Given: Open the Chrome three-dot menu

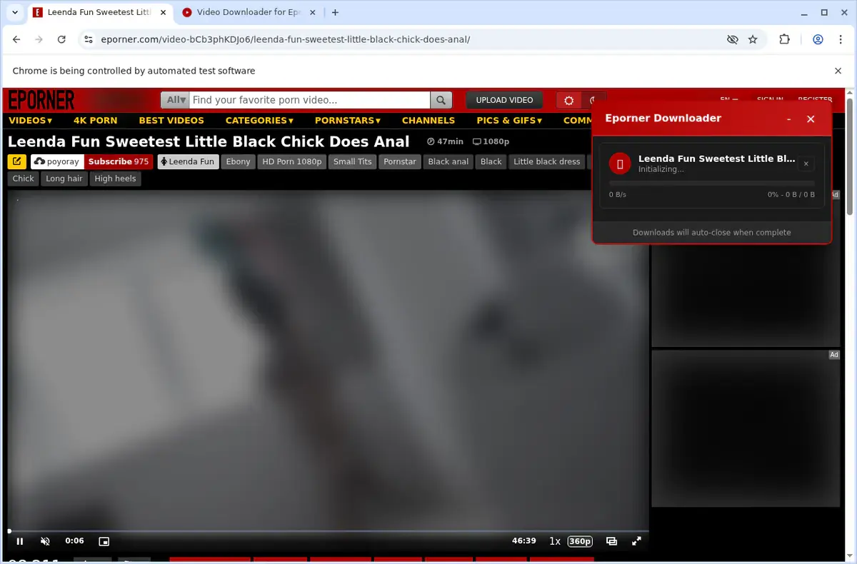Looking at the screenshot, I should pos(841,40).
